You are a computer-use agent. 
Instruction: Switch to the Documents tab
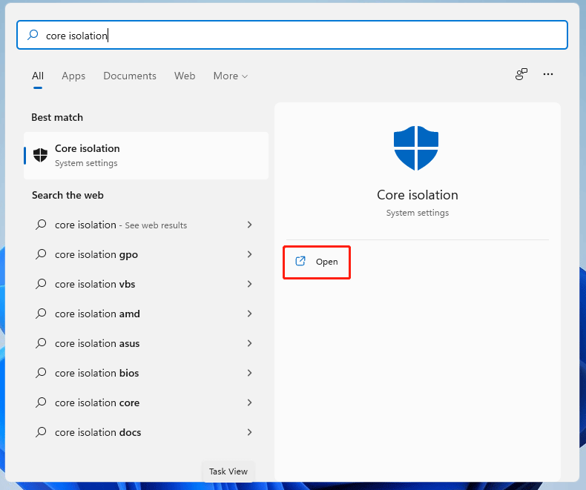[130, 76]
